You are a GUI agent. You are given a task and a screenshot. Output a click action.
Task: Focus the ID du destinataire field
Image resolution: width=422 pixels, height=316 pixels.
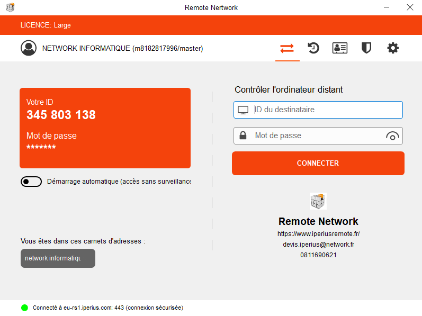[x=318, y=110]
